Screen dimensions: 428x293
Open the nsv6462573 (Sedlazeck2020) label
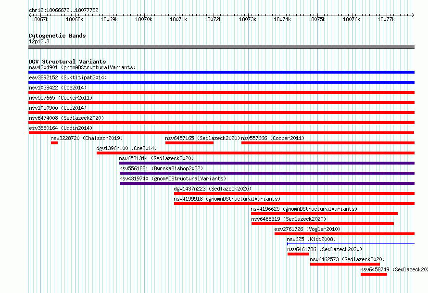348,259
